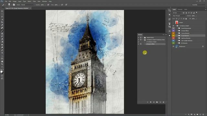Switch to the Paths tab
The width and height of the screenshot is (207, 116).
pos(186,9)
